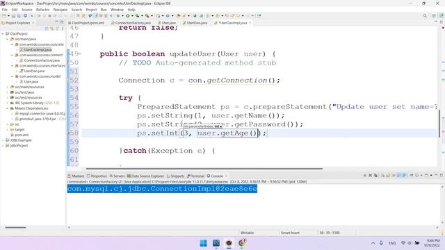Click the New file toolbar icon
The height and width of the screenshot is (250, 445).
click(4, 16)
